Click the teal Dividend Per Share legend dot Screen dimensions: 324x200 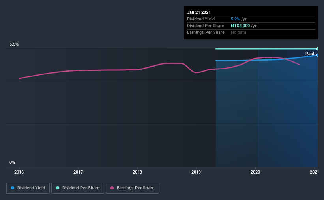point(58,188)
